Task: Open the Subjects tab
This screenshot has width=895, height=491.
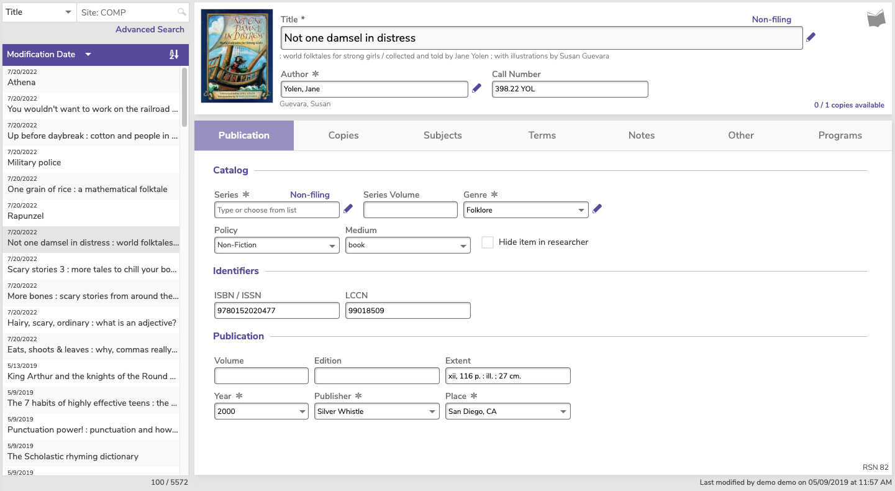Action: (443, 135)
